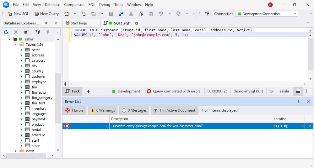The height and width of the screenshot is (168, 314).
Task: Collapse the Tables folder
Action: click(x=15, y=45)
